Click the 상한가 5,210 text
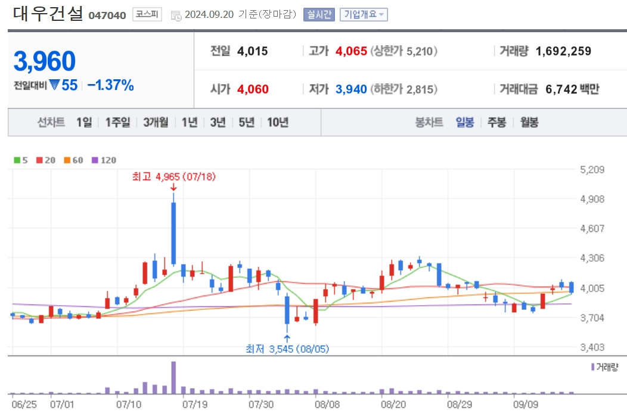 403,51
